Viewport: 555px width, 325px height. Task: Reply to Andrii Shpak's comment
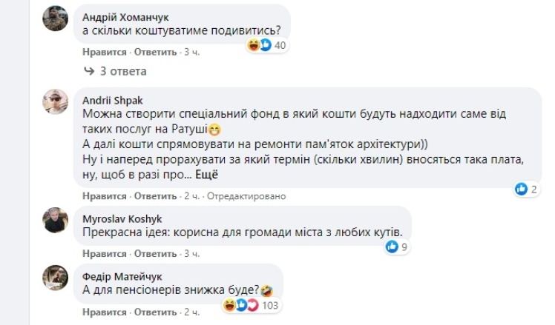point(155,196)
